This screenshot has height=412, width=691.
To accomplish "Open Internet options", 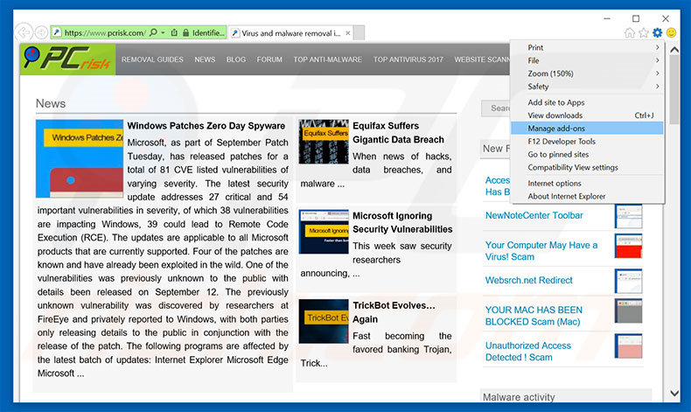I will click(x=588, y=184).
